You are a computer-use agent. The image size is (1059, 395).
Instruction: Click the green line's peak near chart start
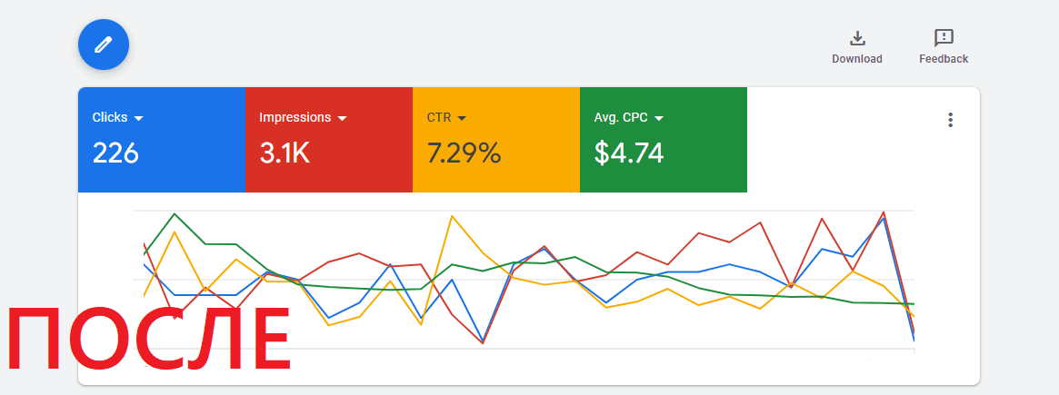click(x=174, y=214)
